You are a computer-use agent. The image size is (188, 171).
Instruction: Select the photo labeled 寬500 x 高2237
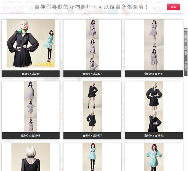pos(92,45)
